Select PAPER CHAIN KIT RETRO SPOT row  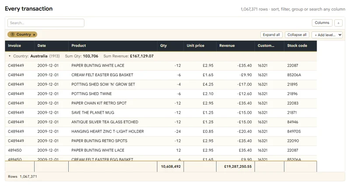click(x=161, y=103)
